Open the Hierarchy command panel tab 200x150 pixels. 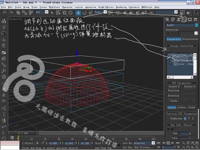(178, 19)
